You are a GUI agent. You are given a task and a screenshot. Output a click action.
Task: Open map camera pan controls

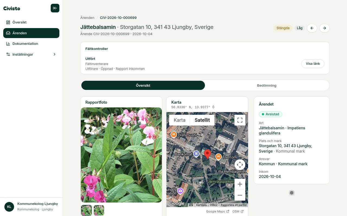[x=240, y=164]
